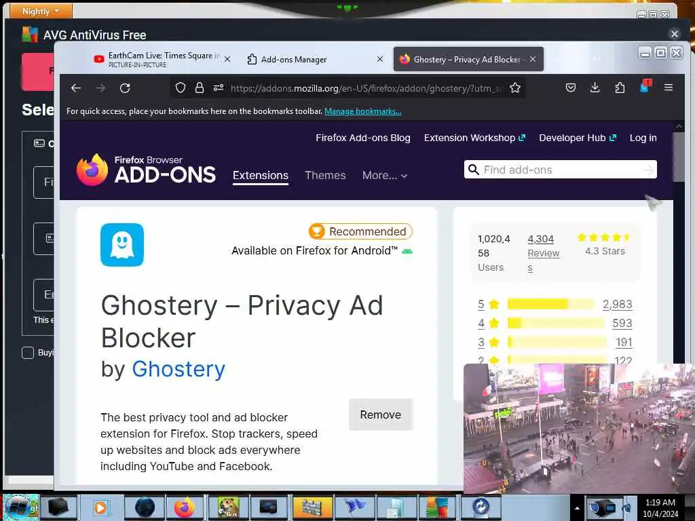Open the tracking protection shield icon
The height and width of the screenshot is (521, 695).
[180, 88]
